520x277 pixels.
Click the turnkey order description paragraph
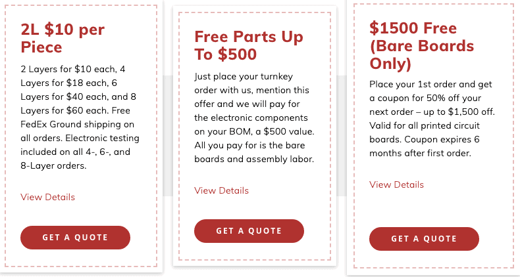(x=254, y=117)
